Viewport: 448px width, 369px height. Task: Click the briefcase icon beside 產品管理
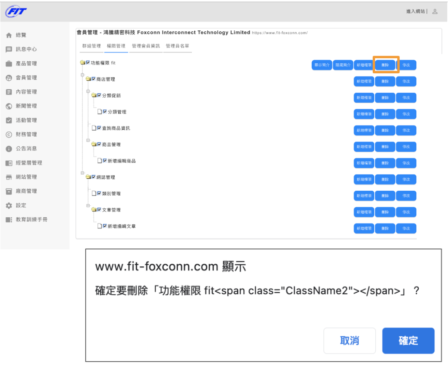tap(9, 64)
